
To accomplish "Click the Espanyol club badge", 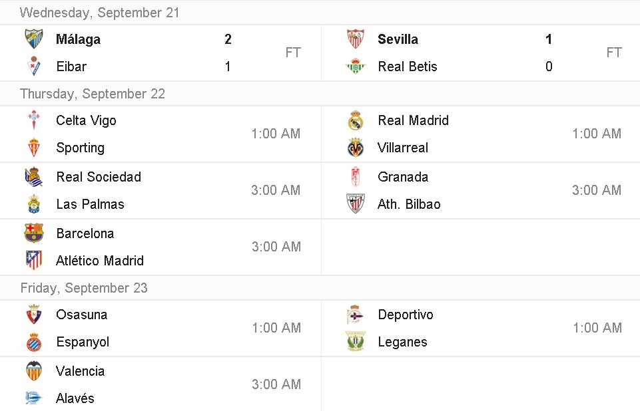I will click(x=34, y=342).
